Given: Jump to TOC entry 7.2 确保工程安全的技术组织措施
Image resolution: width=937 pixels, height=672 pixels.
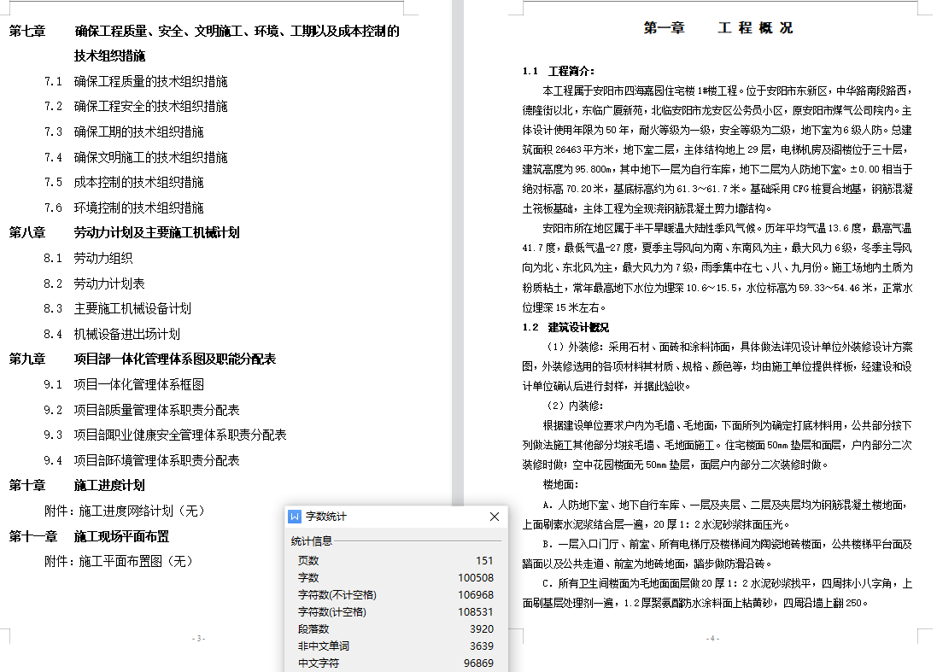Looking at the screenshot, I should pyautogui.click(x=150, y=107).
